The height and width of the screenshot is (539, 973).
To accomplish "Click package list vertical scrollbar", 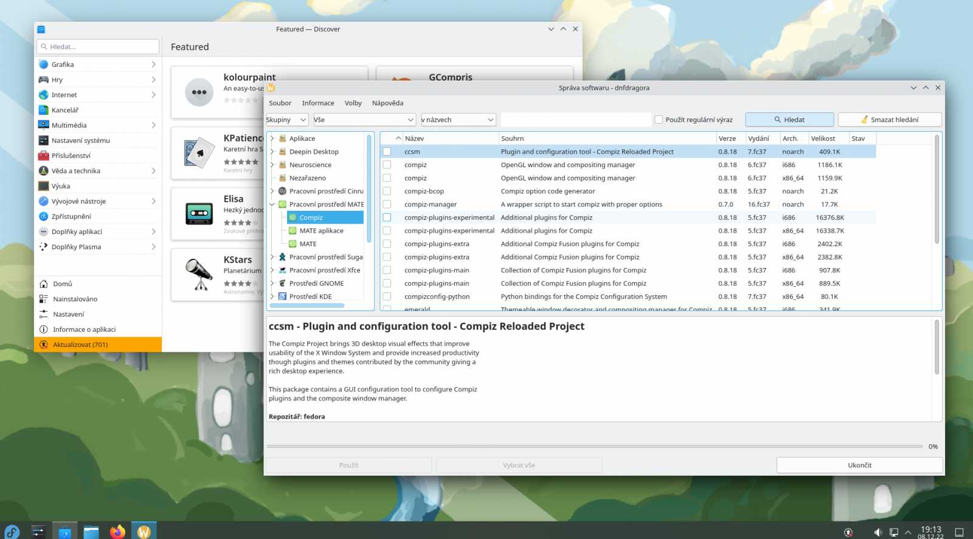I will tap(937, 190).
